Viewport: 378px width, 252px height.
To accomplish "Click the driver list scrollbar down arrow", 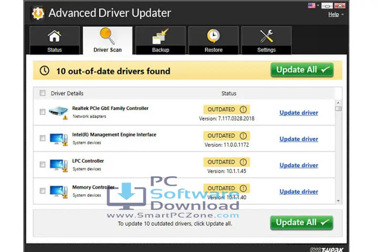I will 338,201.
